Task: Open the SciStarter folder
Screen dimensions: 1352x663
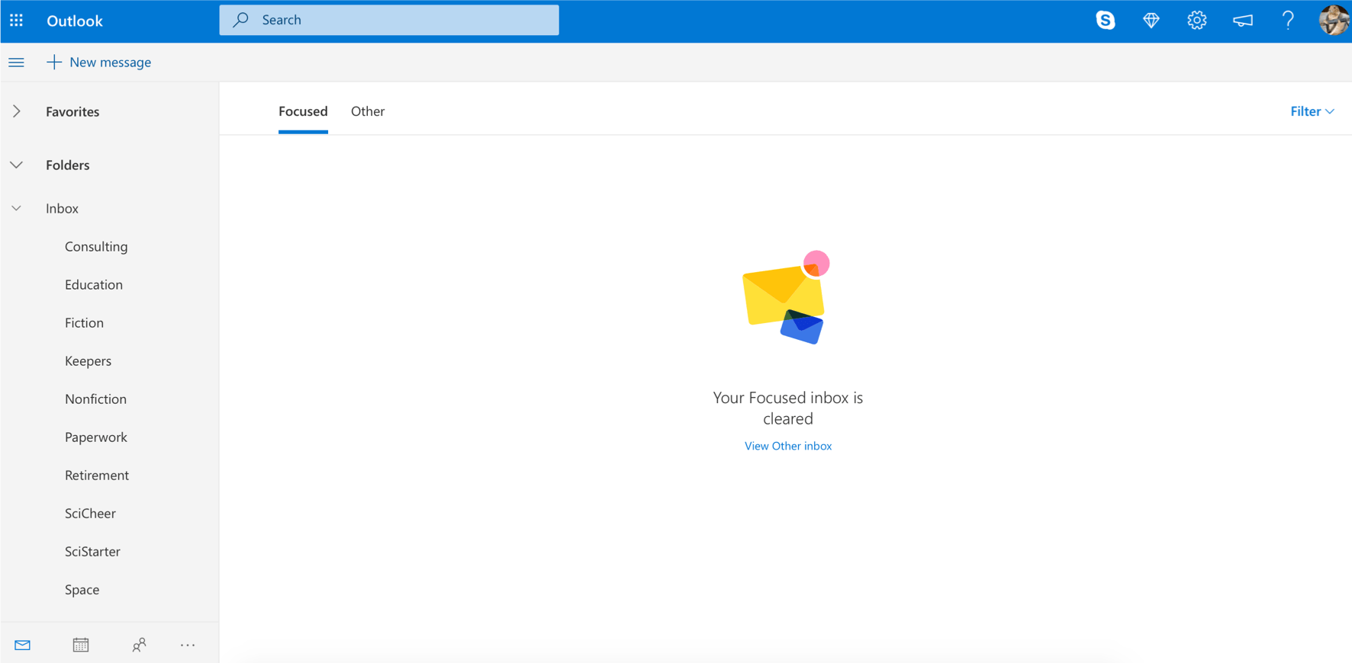Action: pyautogui.click(x=92, y=551)
